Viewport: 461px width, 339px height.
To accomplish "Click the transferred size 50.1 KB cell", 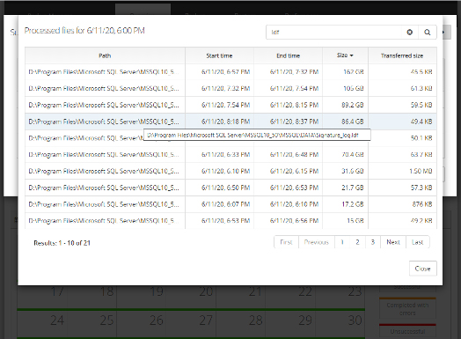I will 421,138.
